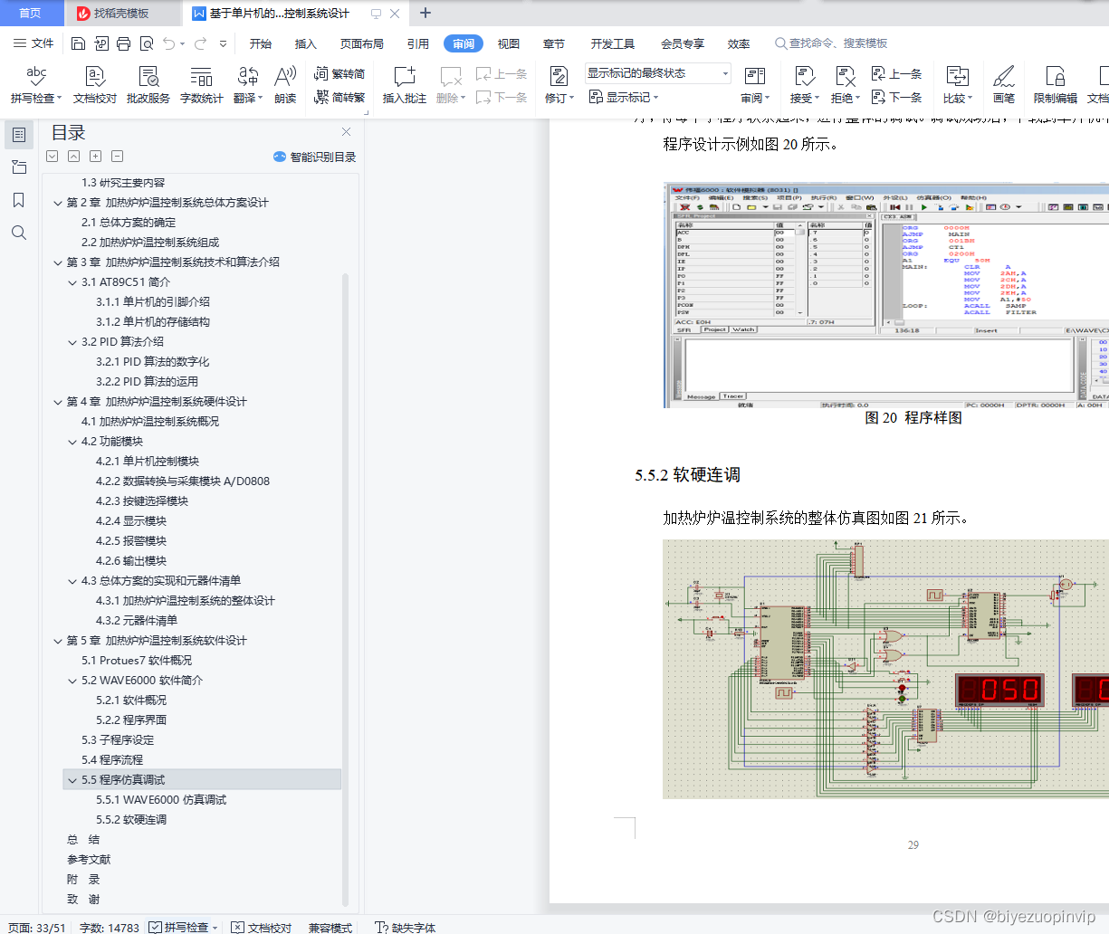Click the page number status 33/51
This screenshot has height=934, width=1109.
pyautogui.click(x=37, y=927)
